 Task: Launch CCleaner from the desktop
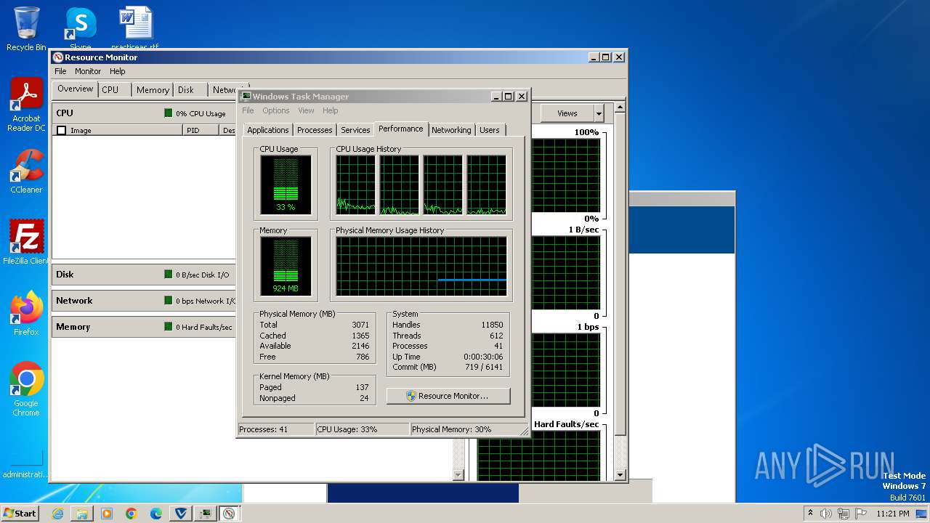26,171
